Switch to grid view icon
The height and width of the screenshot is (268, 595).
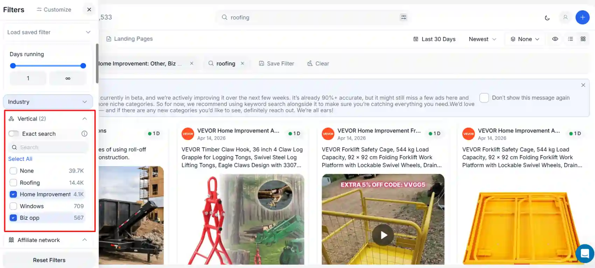pyautogui.click(x=583, y=39)
